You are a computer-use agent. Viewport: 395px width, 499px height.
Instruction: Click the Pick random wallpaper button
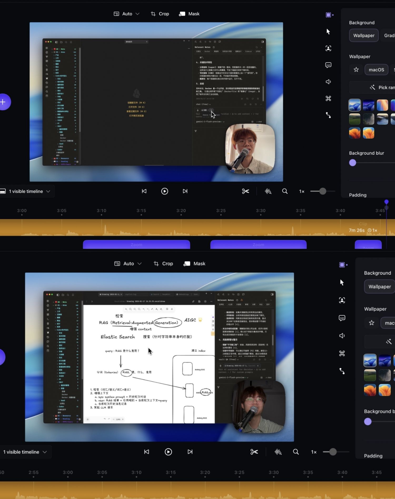[x=382, y=88]
